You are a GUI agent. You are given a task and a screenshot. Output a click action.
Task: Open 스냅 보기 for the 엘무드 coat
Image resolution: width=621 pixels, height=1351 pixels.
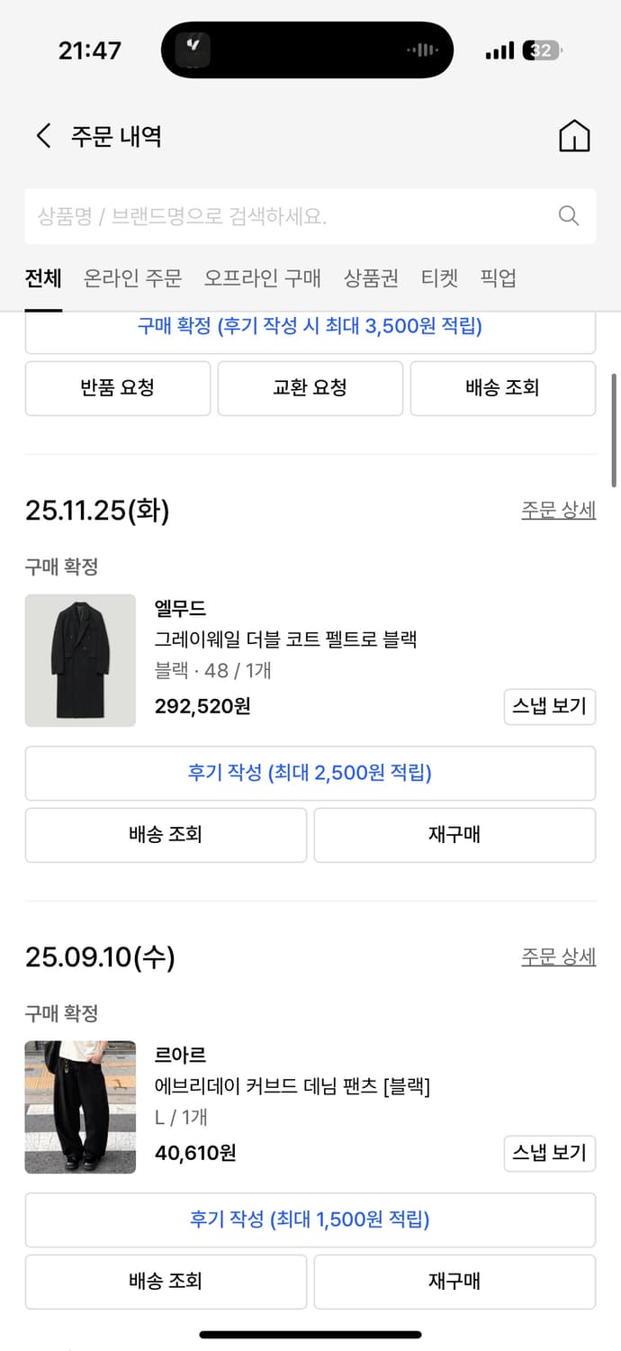549,707
